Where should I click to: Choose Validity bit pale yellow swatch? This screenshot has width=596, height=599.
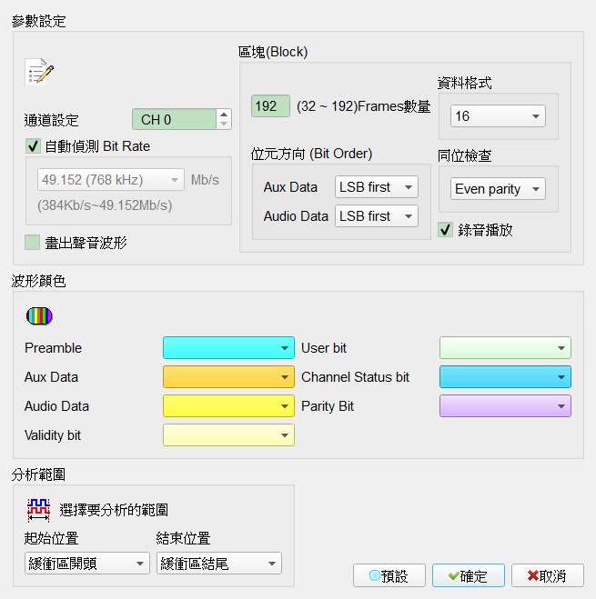228,434
